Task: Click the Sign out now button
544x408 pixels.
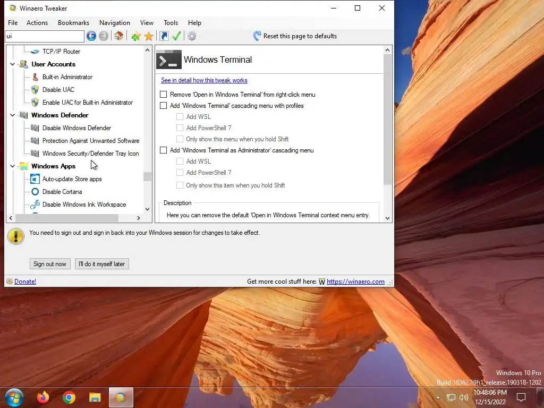Action: coord(50,263)
